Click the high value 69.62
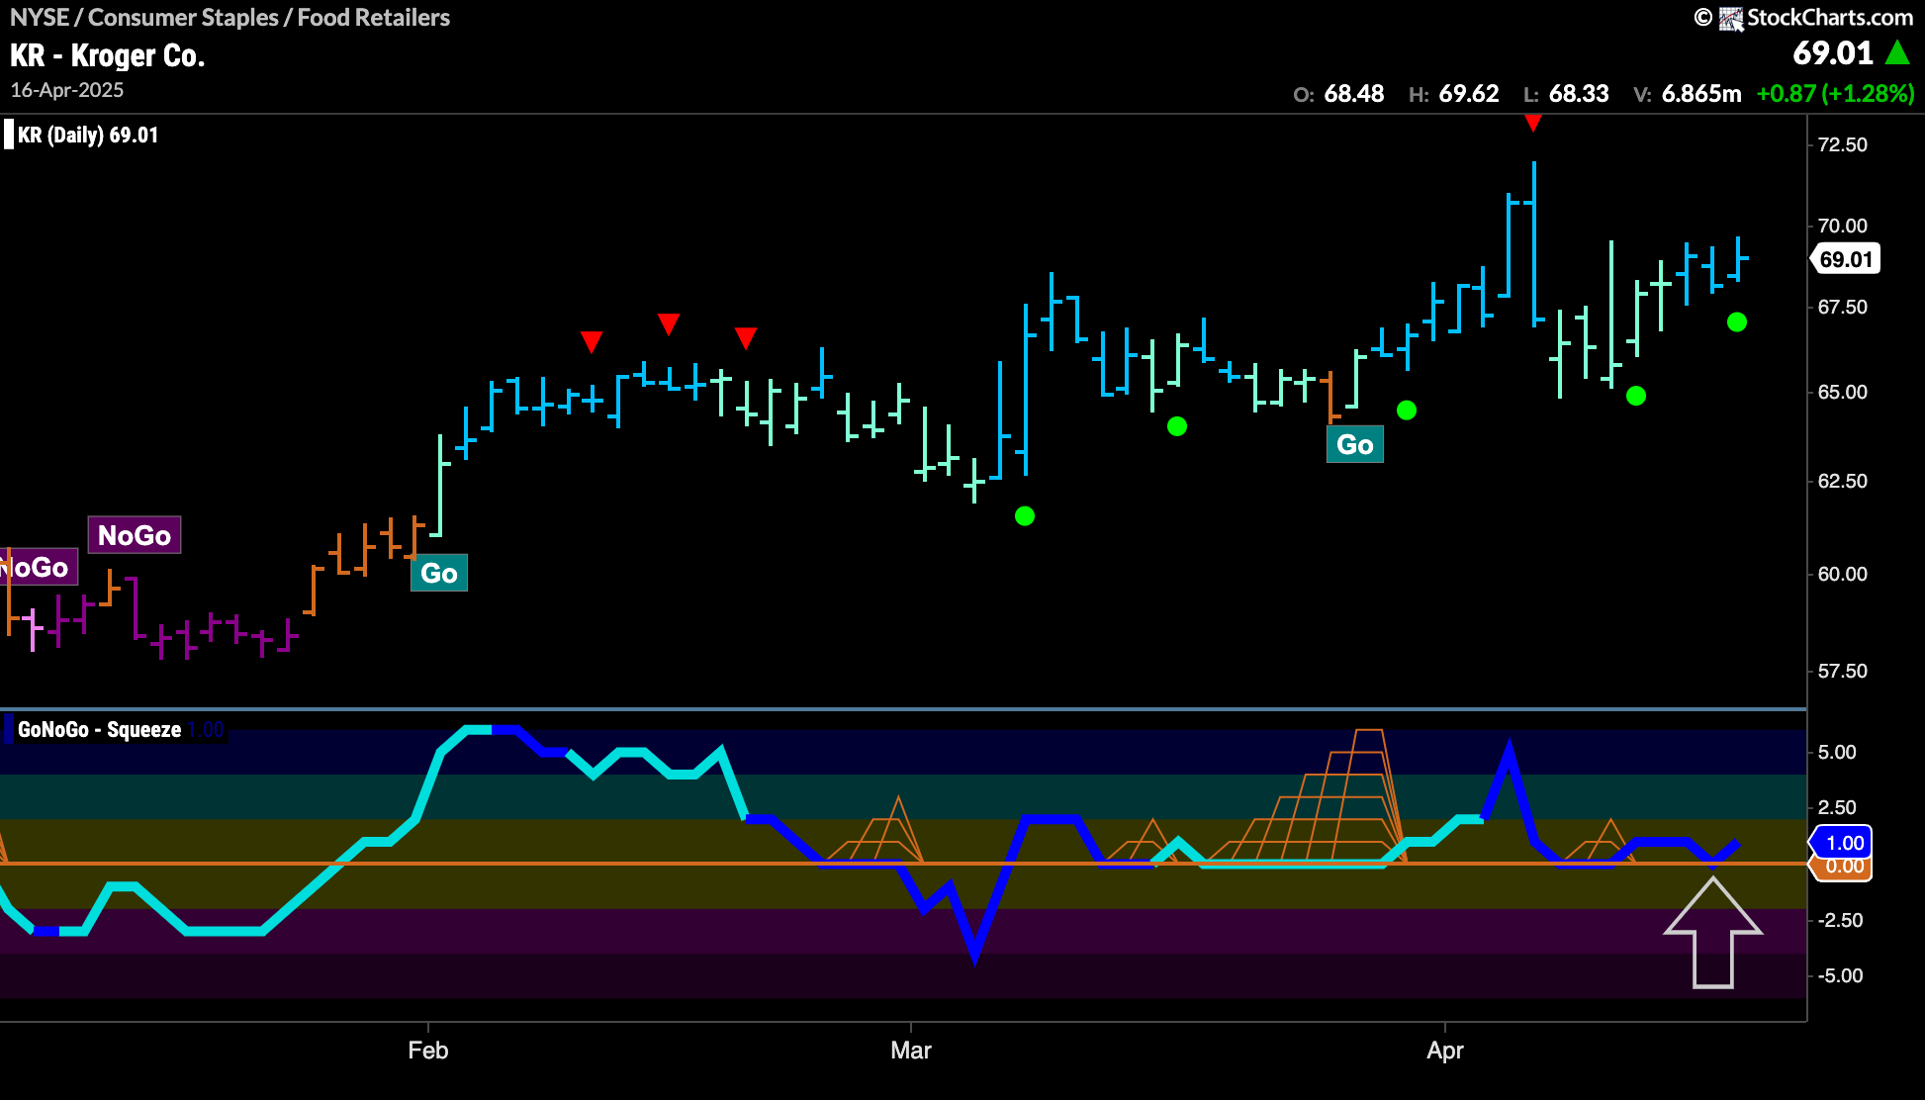 point(1468,94)
